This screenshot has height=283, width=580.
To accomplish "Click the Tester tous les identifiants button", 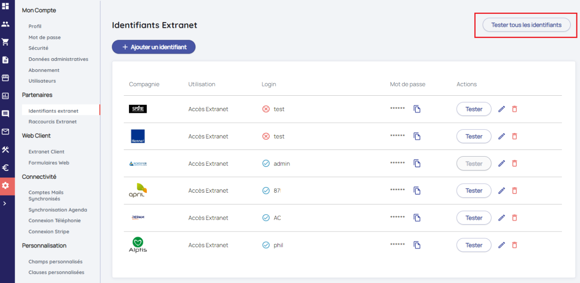I will [526, 25].
